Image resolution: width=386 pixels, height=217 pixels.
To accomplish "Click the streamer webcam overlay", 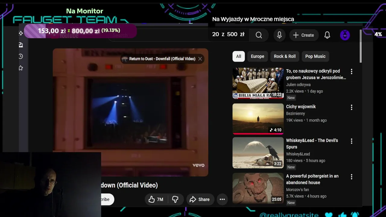I will click(x=51, y=184).
